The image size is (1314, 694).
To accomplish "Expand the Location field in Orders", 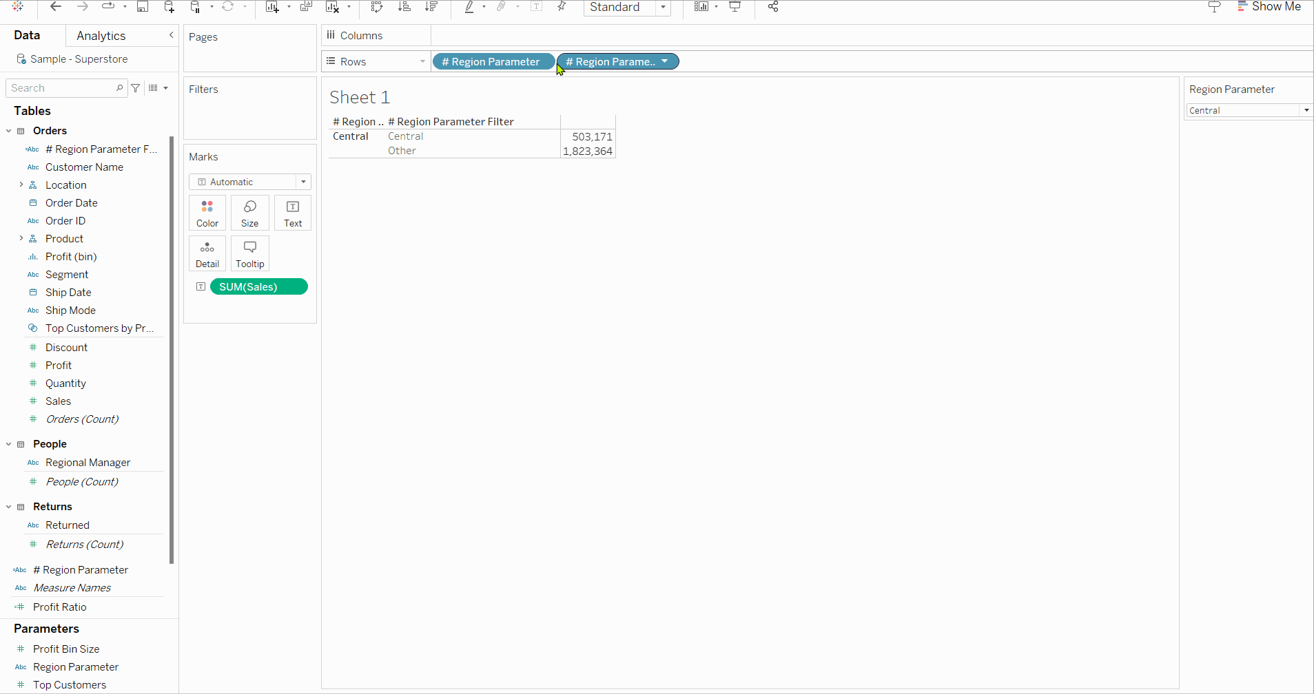I will pyautogui.click(x=21, y=185).
